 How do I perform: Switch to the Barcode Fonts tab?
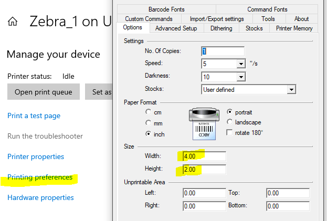[166, 9]
